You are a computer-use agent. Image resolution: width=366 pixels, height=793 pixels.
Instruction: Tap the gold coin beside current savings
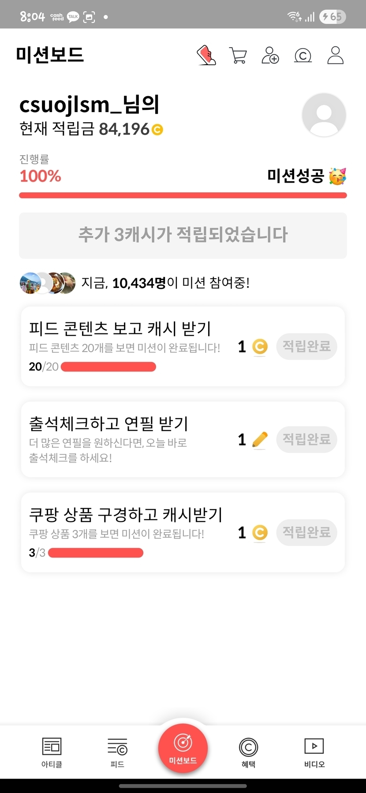(157, 130)
